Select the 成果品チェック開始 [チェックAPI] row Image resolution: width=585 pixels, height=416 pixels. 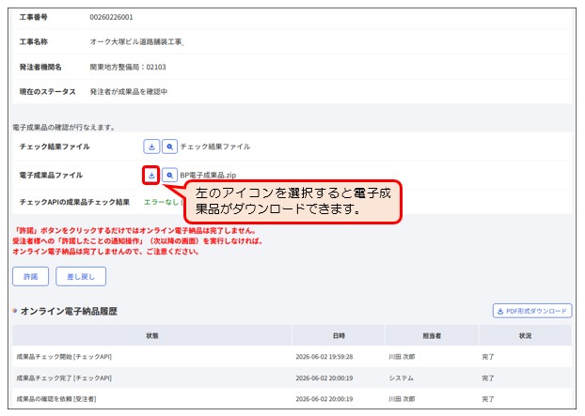tap(292, 357)
